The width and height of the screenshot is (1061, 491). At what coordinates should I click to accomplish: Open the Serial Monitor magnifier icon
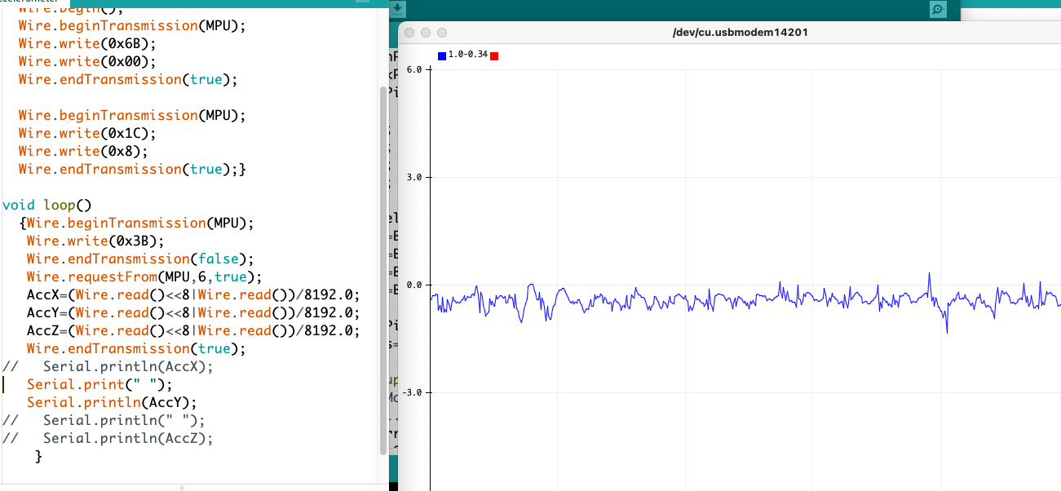coord(937,9)
